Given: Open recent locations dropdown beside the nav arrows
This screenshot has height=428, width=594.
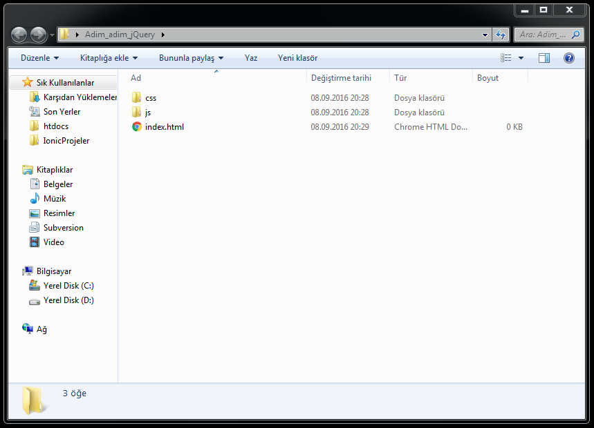Looking at the screenshot, I should click(x=52, y=35).
